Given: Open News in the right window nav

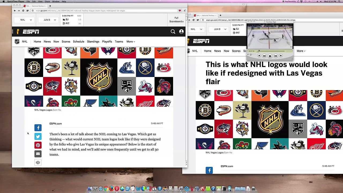Looking at the screenshot, I should pyautogui.click(x=217, y=51).
